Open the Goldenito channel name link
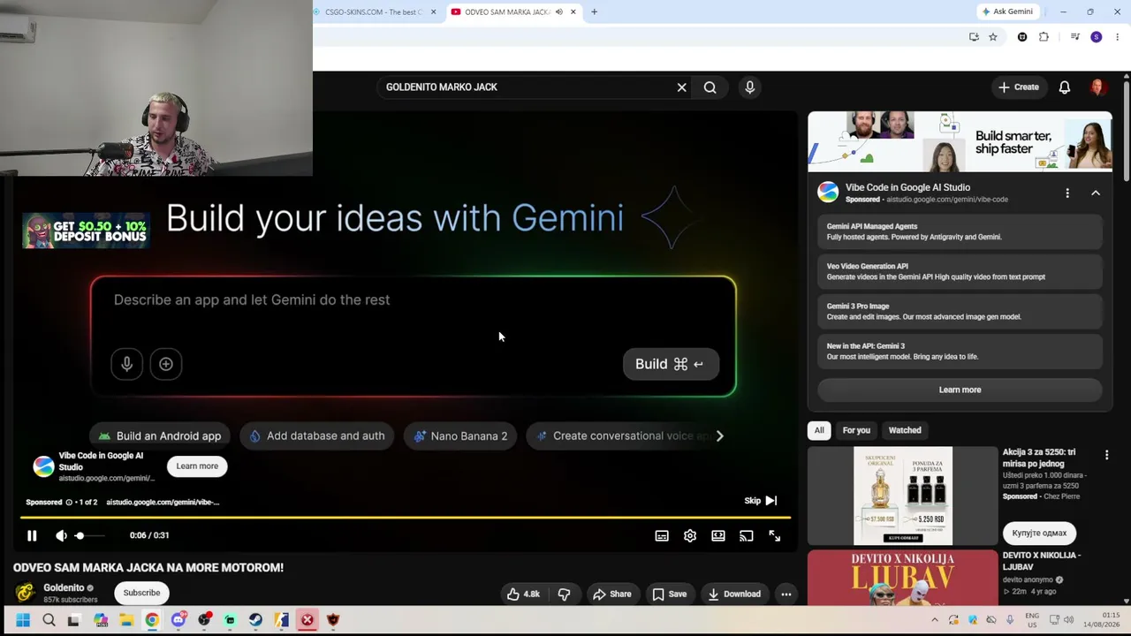The height and width of the screenshot is (636, 1131). tap(64, 587)
